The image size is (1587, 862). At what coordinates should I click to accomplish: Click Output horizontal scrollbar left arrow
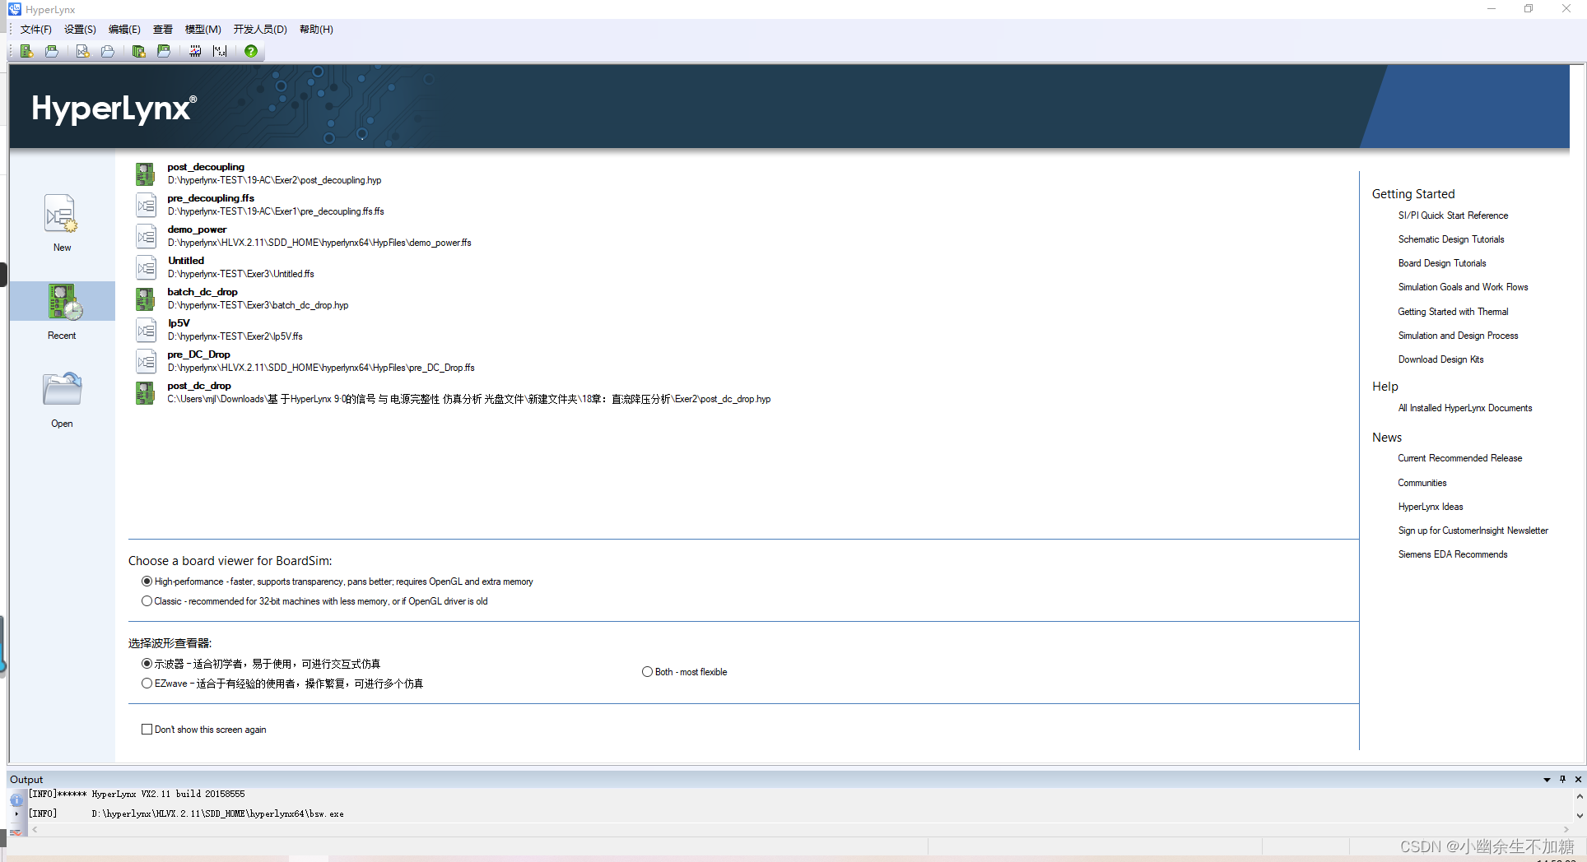click(35, 829)
